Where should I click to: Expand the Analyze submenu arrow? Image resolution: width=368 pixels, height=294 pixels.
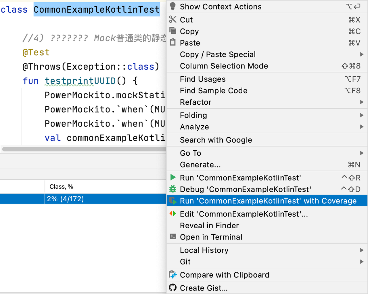point(362,126)
